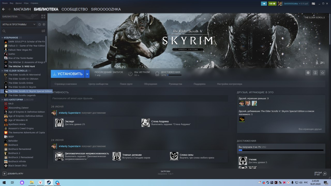Open the Друзья menu

[x=19, y=3]
